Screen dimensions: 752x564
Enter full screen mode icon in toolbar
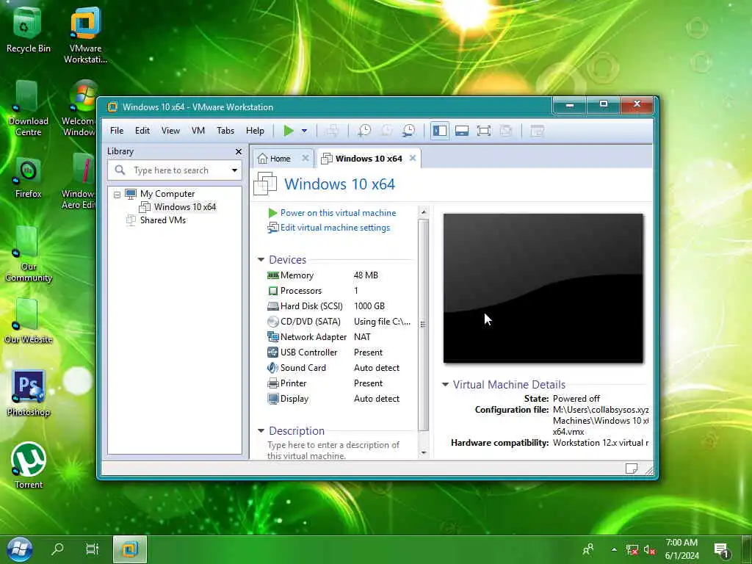coord(484,131)
